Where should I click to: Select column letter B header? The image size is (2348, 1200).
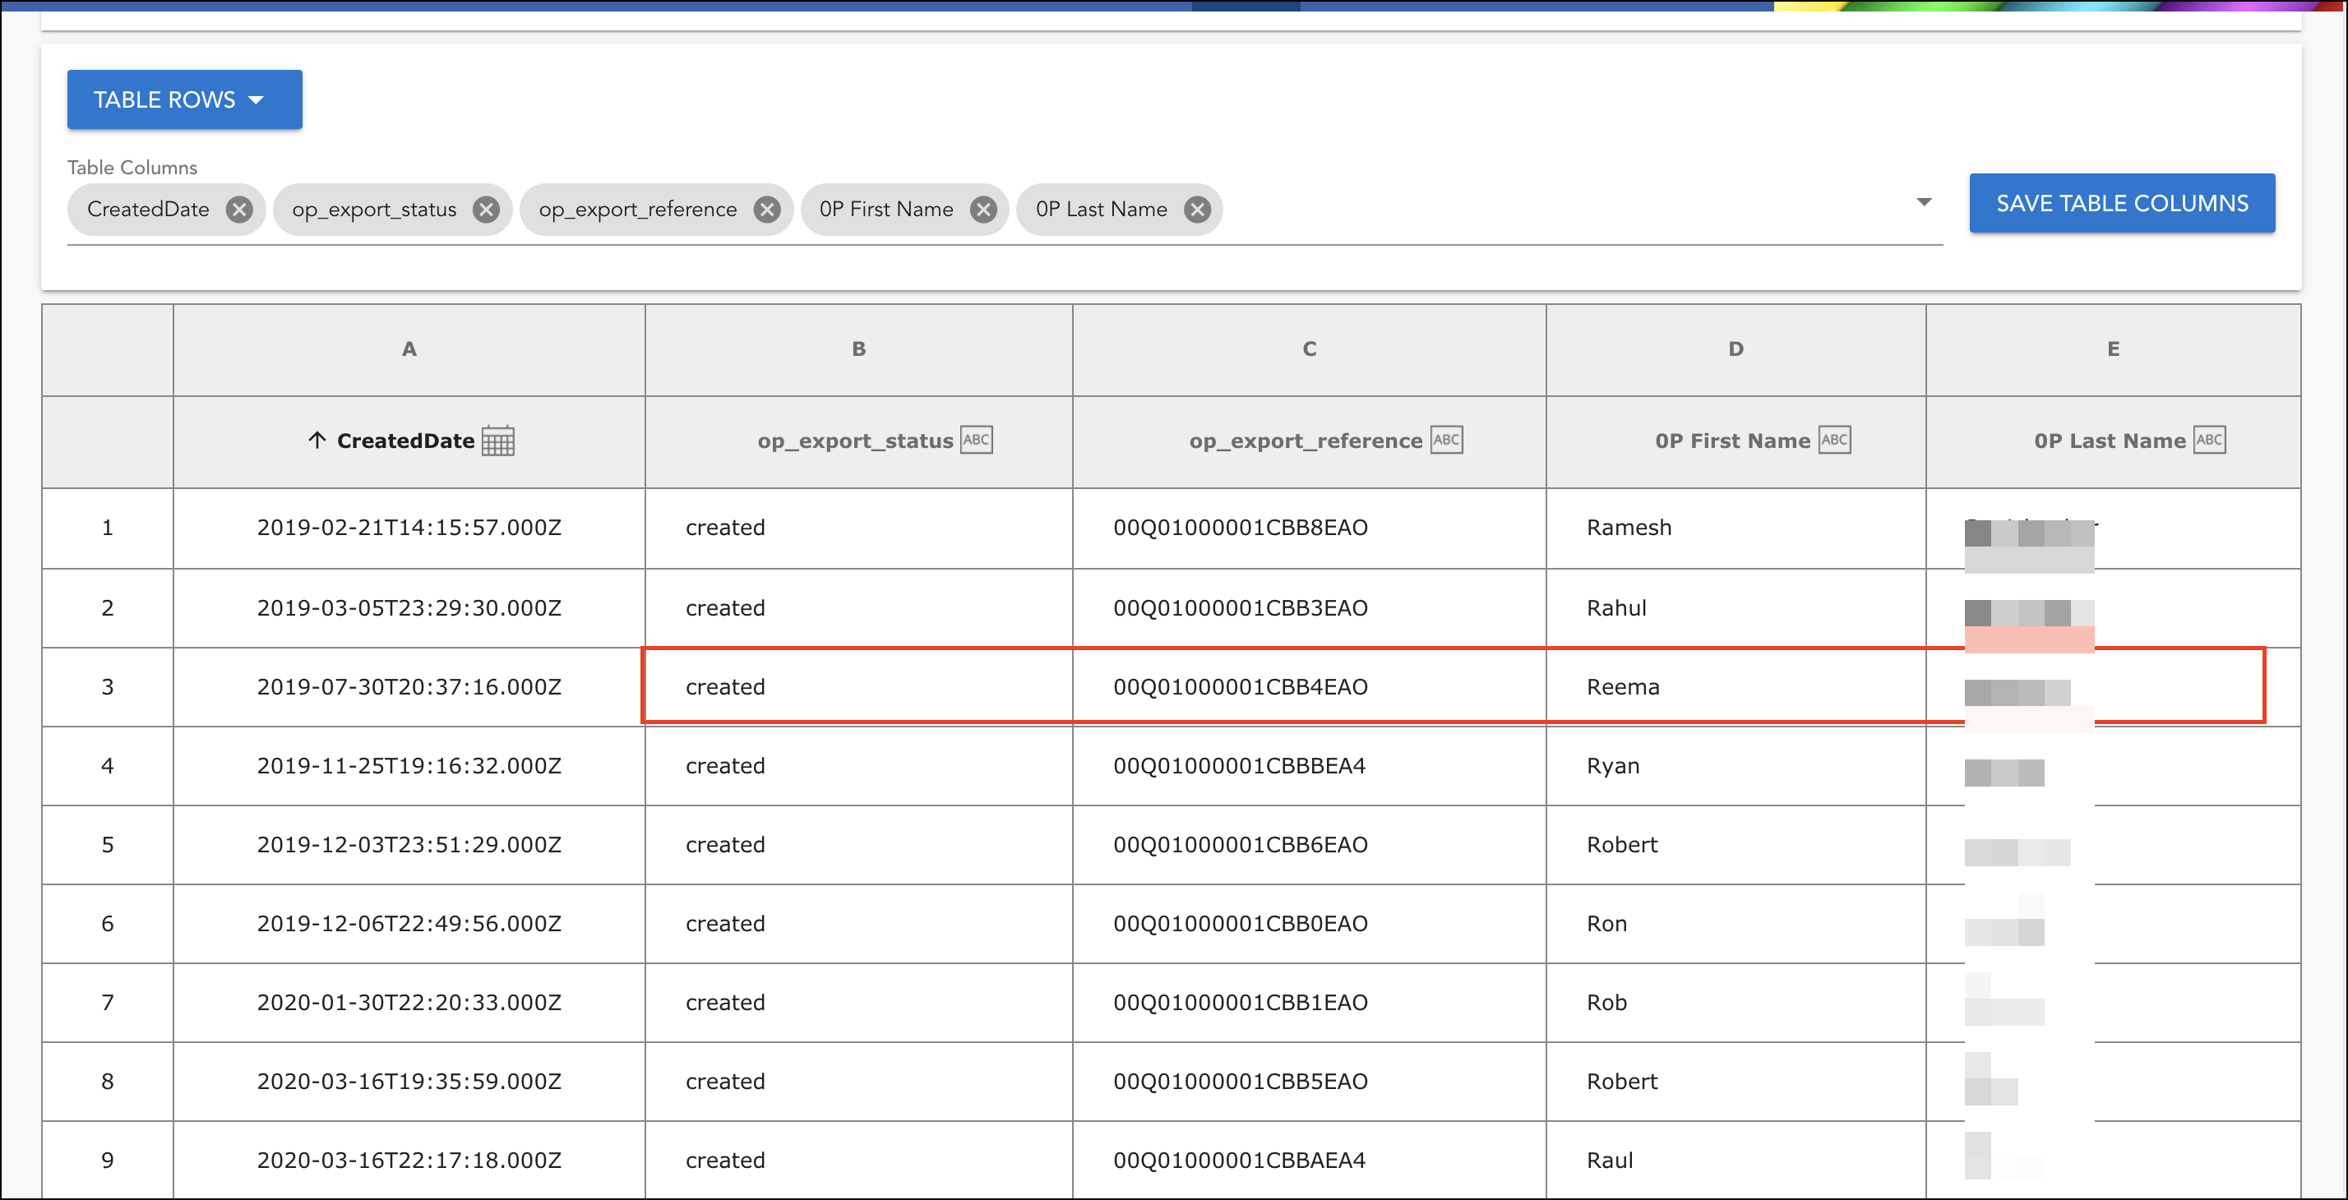tap(858, 350)
